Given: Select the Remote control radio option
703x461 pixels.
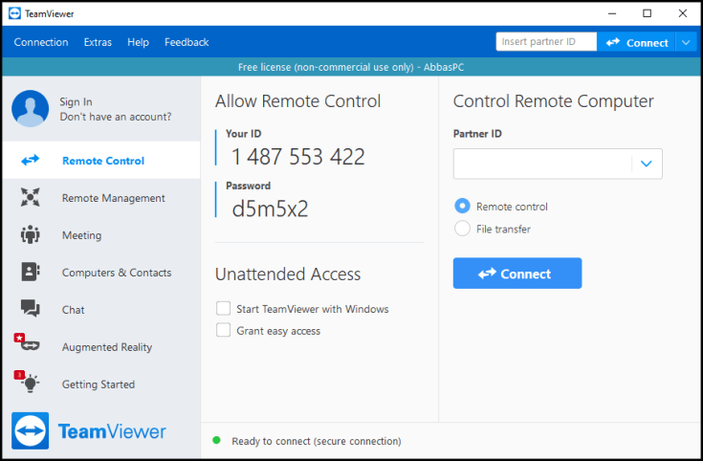Looking at the screenshot, I should 462,206.
